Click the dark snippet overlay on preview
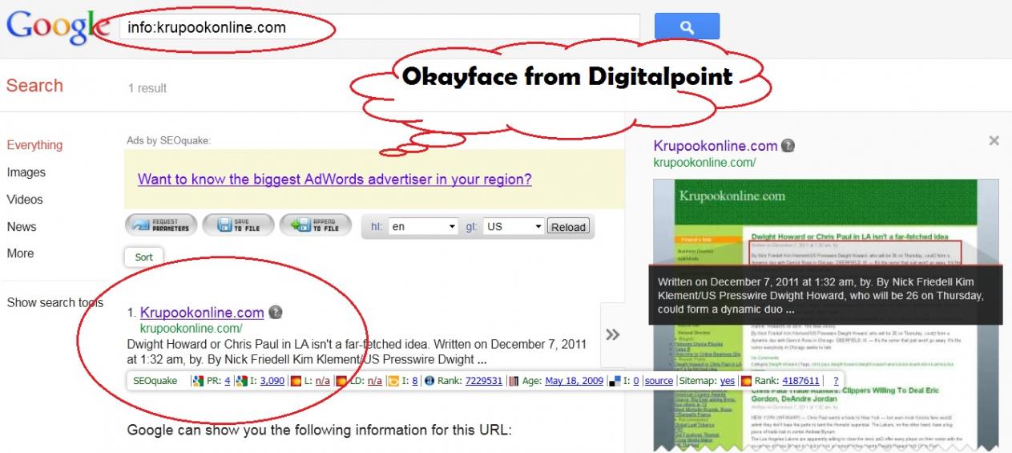1012x453 pixels. 826,295
